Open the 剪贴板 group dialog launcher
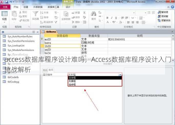Screen dimensions: 175x125 point(29,27)
